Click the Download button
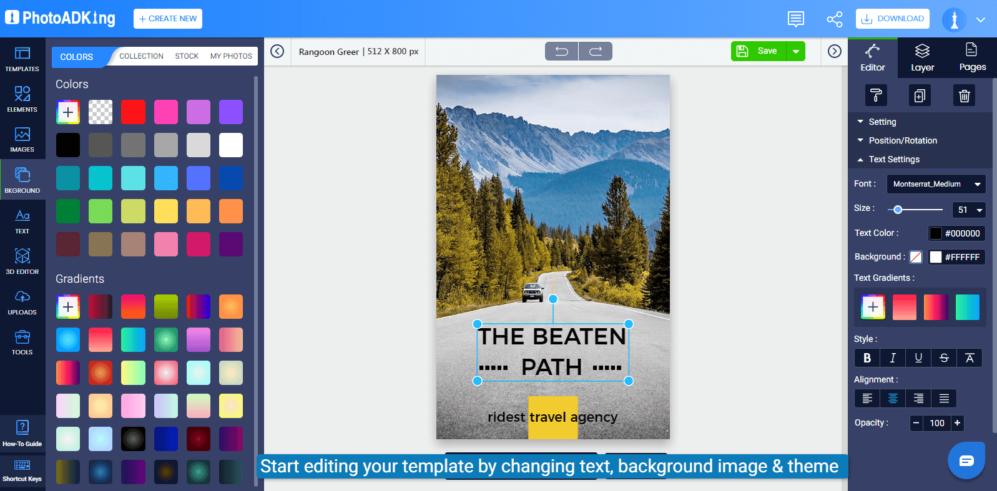This screenshot has height=491, width=997. click(892, 19)
